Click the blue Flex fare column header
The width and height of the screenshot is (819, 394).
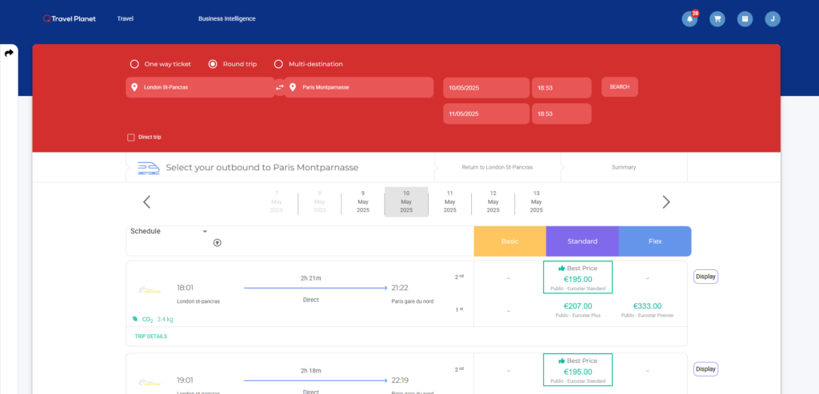coord(655,241)
